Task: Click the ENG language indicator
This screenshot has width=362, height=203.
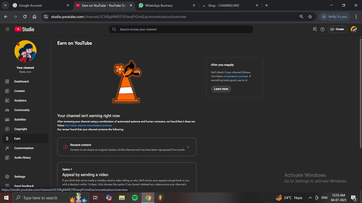Action: [324, 198]
